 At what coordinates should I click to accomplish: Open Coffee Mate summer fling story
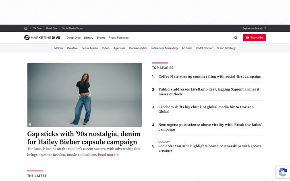(210, 76)
